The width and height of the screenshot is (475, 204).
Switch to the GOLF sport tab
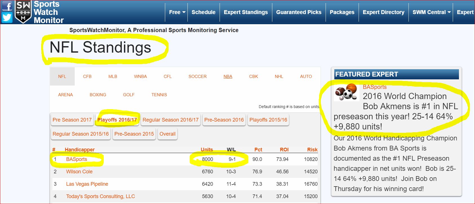[x=129, y=95]
